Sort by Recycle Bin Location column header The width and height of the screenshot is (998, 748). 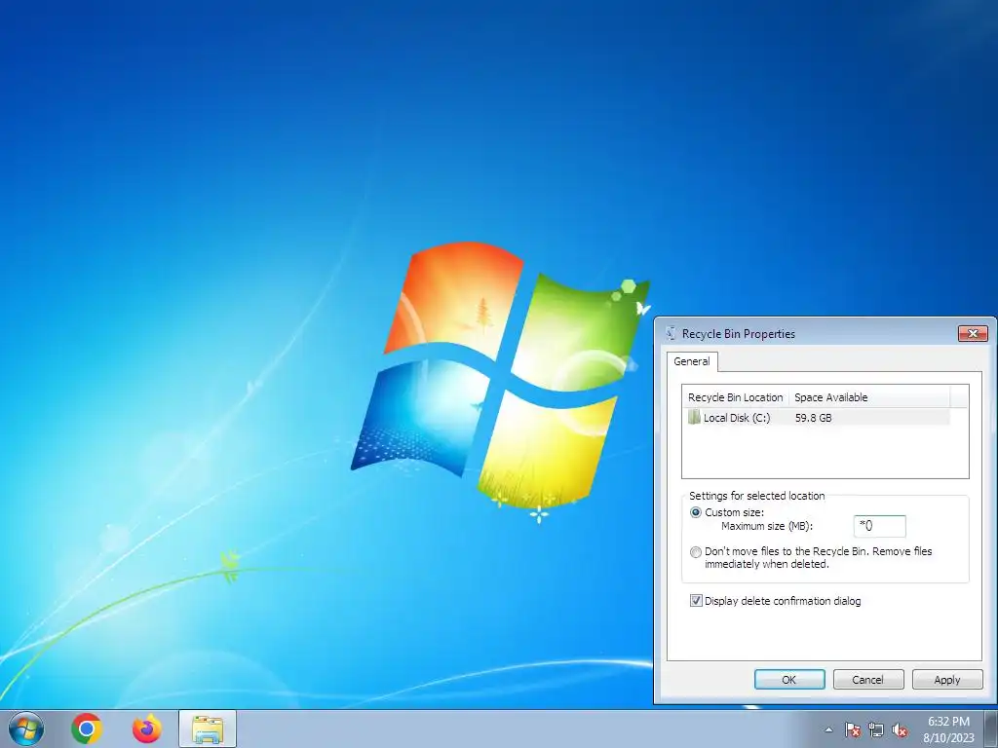[x=735, y=397]
